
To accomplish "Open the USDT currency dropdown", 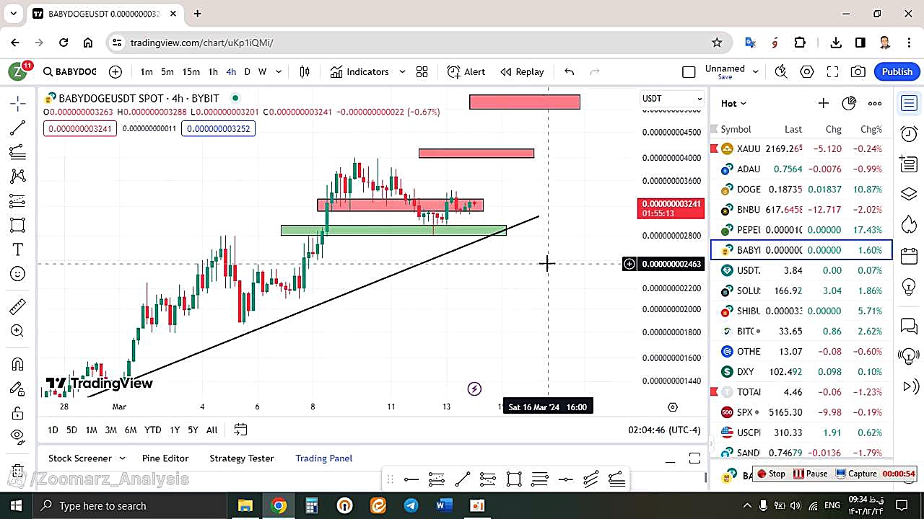I will pos(672,98).
